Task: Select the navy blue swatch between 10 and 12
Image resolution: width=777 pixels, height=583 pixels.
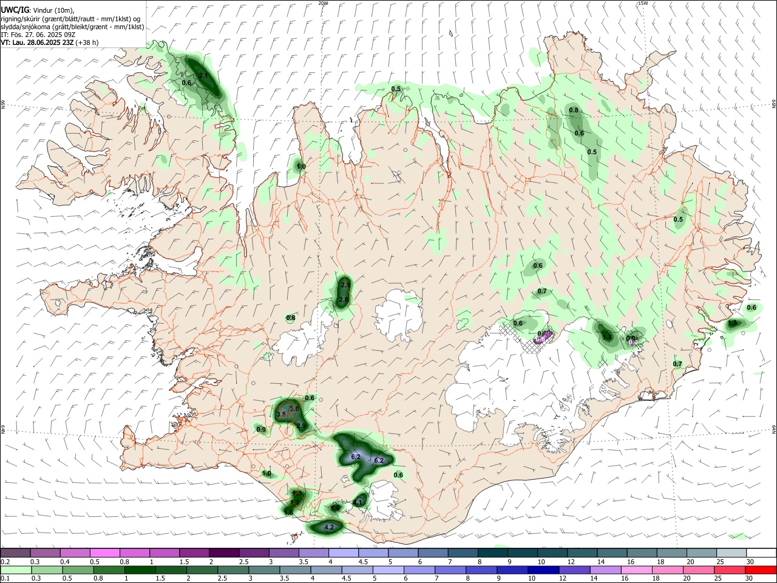Action: (542, 570)
